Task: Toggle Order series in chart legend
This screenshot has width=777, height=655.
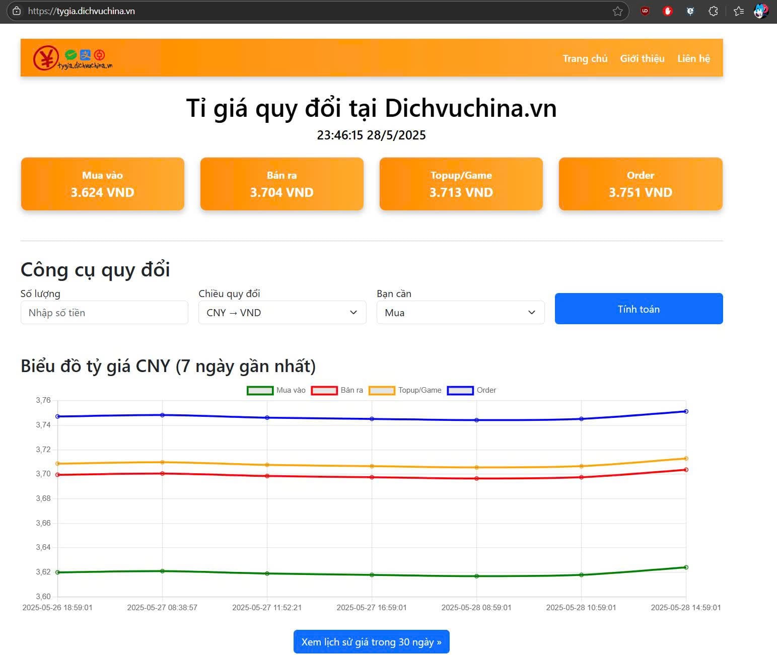Action: [471, 390]
